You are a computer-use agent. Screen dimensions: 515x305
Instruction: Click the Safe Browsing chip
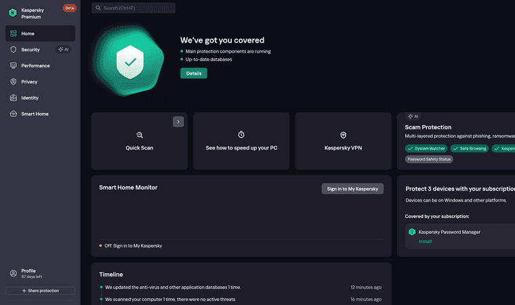(470, 149)
